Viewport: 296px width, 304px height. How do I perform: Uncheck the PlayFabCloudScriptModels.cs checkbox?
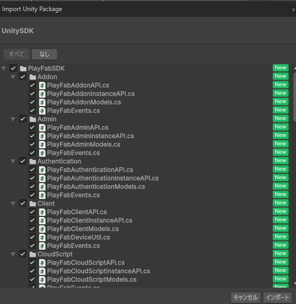32,279
